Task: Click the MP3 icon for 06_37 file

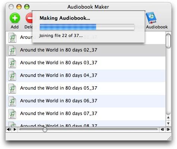Action: tap(12, 101)
